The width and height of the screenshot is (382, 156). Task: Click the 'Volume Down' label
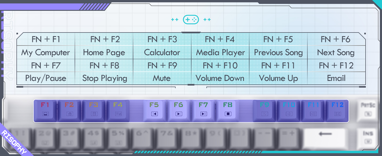click(x=220, y=78)
